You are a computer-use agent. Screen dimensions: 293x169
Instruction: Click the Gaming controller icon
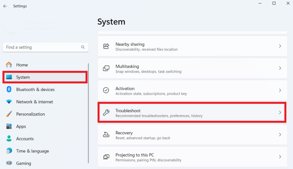pyautogui.click(x=9, y=163)
